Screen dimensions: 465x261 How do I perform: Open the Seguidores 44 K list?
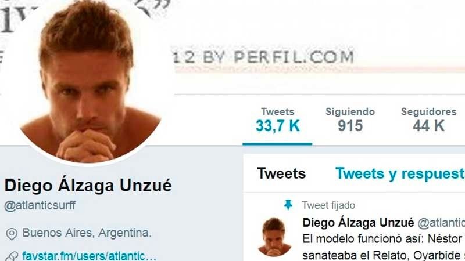point(428,120)
